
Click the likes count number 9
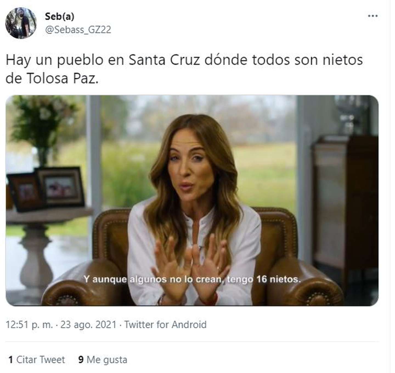coord(81,360)
